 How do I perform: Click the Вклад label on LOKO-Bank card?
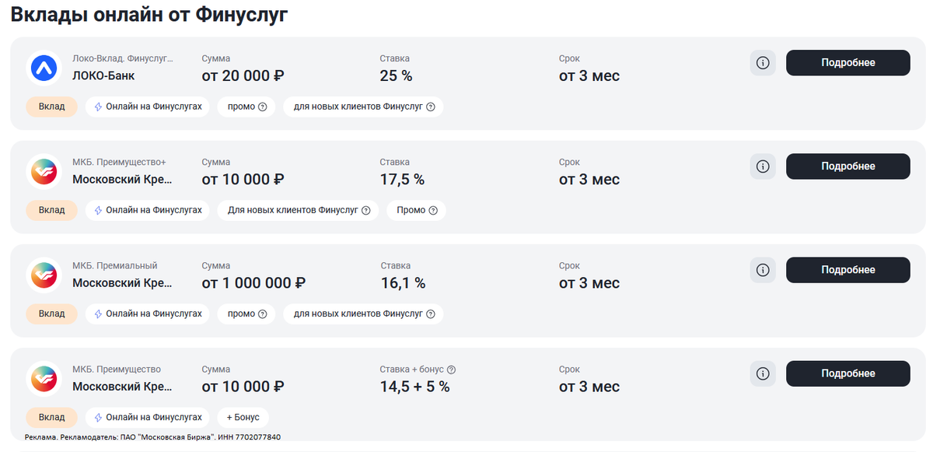click(x=52, y=107)
